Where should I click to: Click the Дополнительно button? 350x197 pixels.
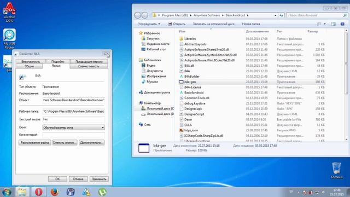(91, 142)
